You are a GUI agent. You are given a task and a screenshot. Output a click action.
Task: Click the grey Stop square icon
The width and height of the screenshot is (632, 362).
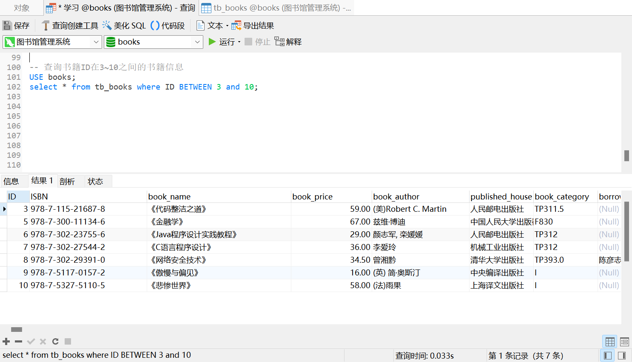pos(248,42)
